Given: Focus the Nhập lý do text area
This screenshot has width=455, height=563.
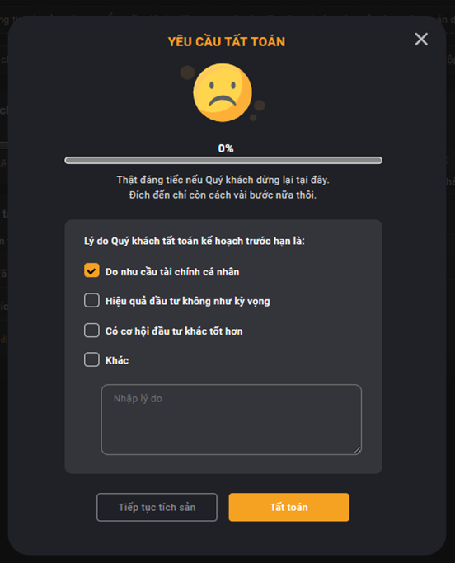Looking at the screenshot, I should coord(232,420).
